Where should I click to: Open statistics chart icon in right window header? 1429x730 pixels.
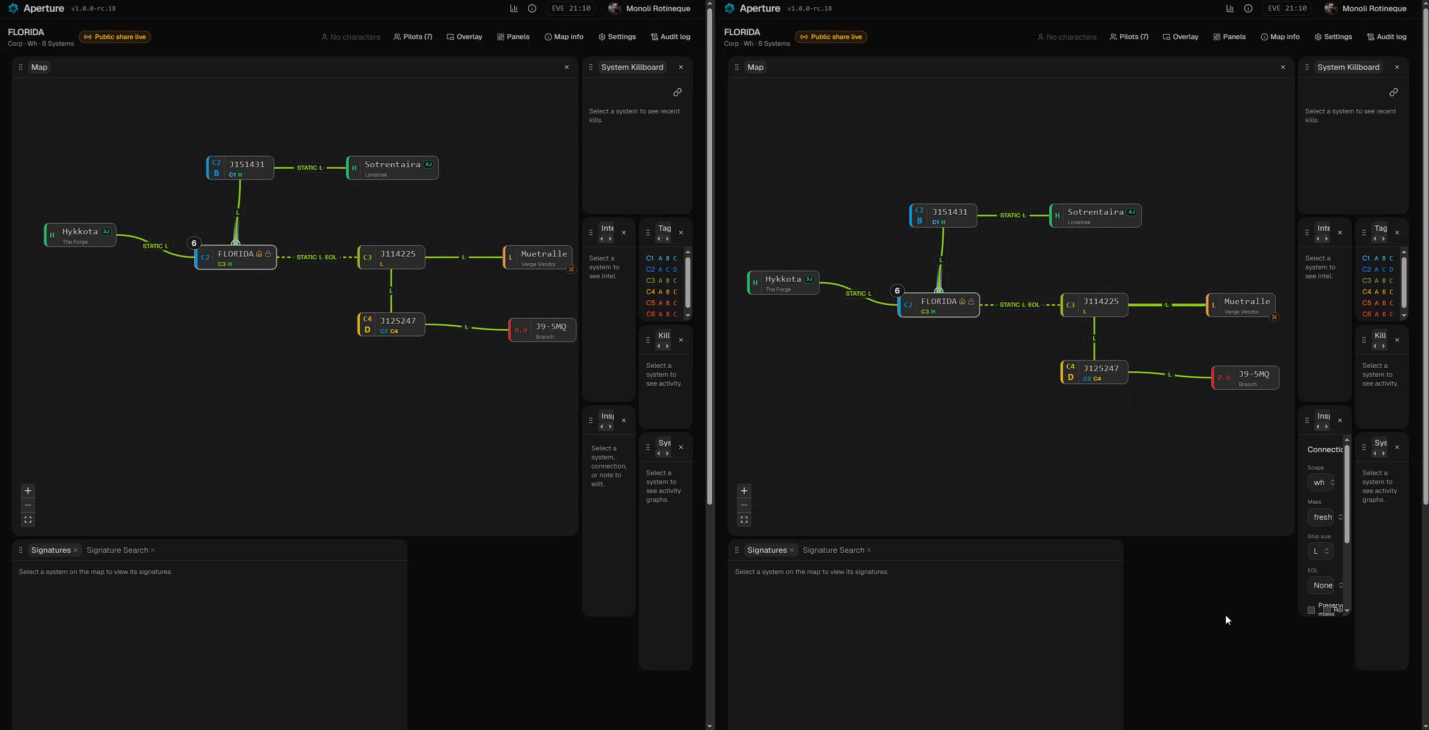pyautogui.click(x=1230, y=8)
